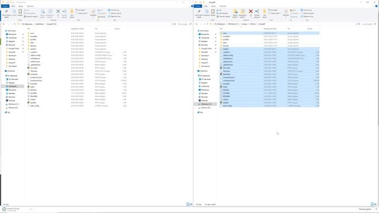Switch to large icons view in drupal8 window
The width and height of the screenshot is (379, 213).
[375, 204]
